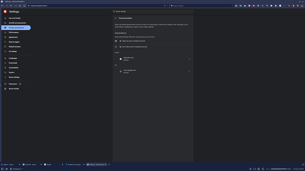Adjust the page zoom slider
This screenshot has width=305, height=171.
point(278,169)
